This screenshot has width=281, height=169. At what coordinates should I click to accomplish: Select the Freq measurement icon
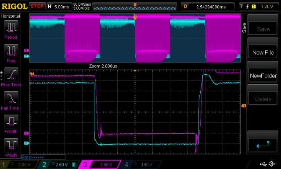[x=11, y=51]
